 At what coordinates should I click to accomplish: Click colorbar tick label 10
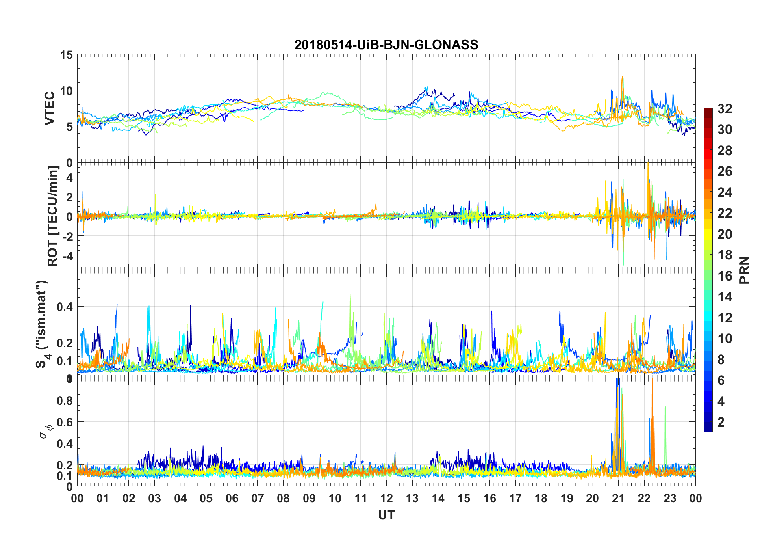point(725,339)
